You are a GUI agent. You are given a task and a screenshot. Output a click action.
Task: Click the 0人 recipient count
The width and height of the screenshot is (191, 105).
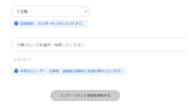(x=30, y=59)
